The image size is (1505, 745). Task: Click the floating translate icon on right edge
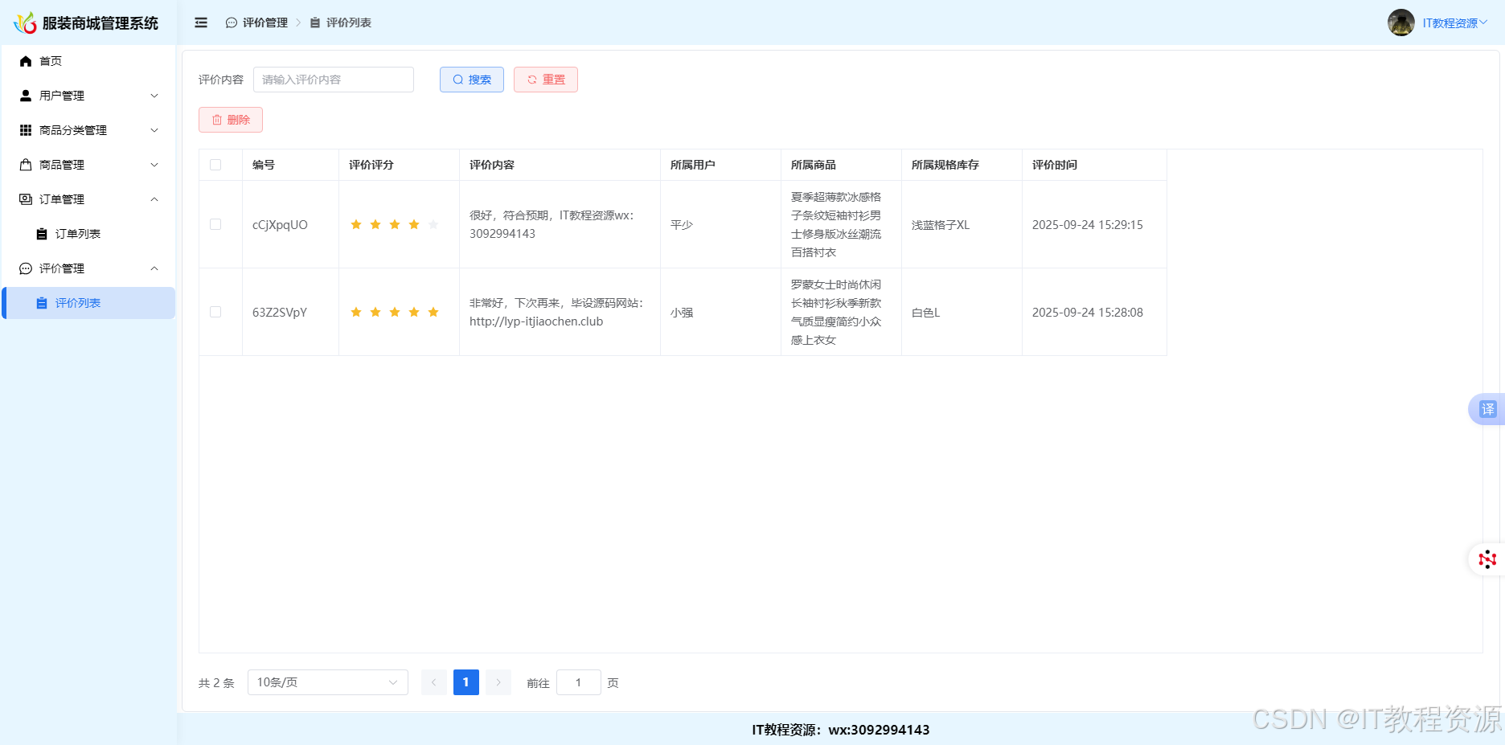(1487, 409)
